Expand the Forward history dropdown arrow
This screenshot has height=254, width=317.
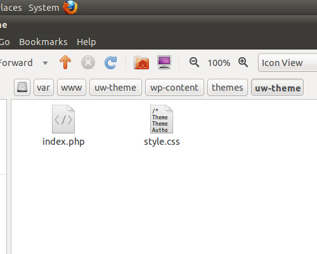point(45,63)
